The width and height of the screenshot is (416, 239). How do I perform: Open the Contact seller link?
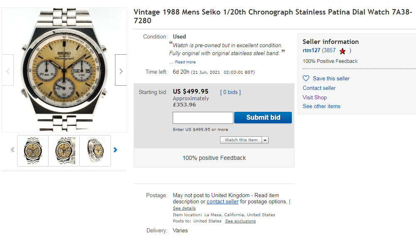pyautogui.click(x=319, y=88)
